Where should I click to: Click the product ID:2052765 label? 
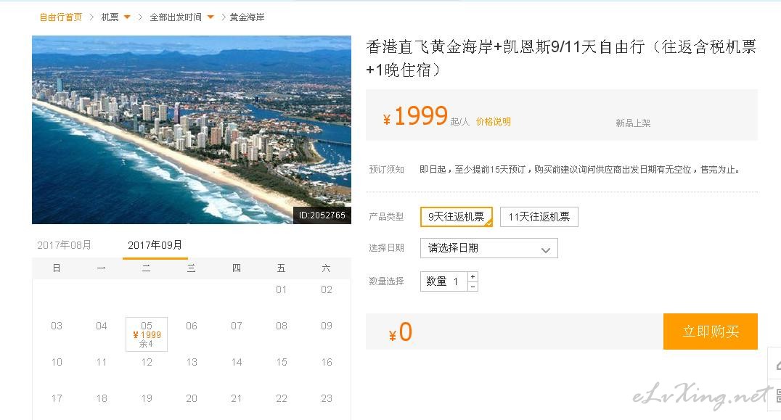[x=322, y=215]
